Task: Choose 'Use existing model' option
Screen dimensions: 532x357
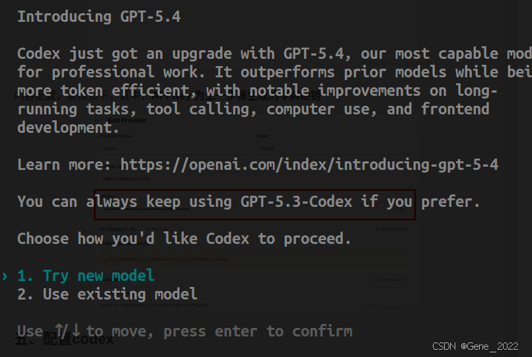Action: coord(107,294)
